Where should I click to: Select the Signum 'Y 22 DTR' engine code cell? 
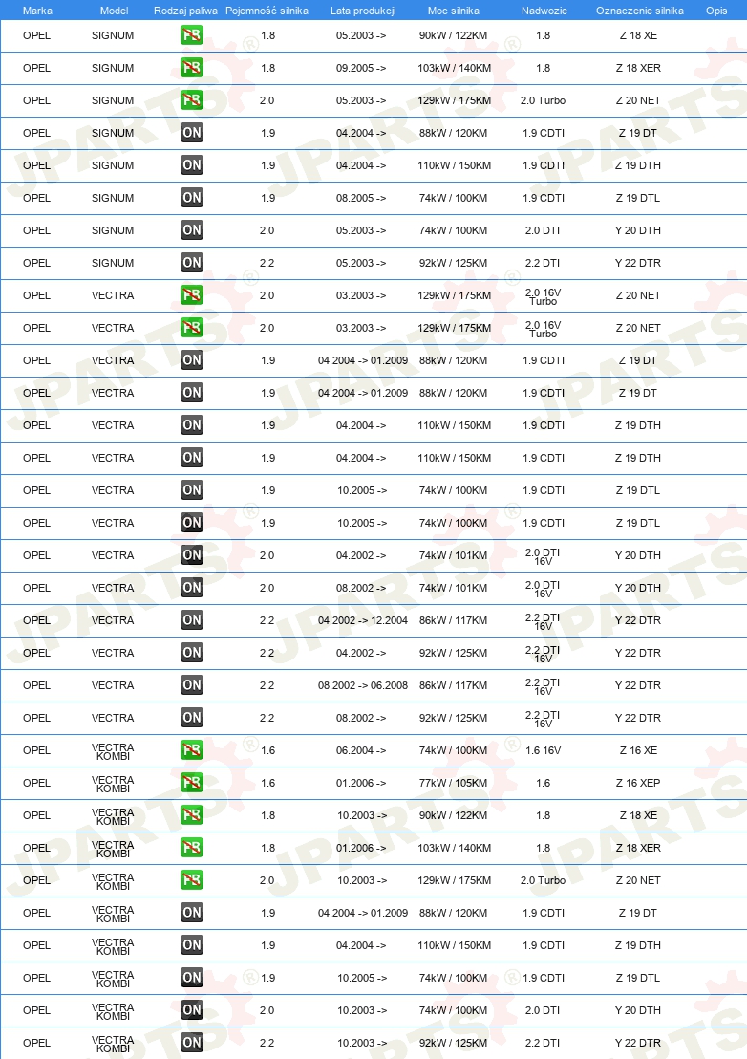click(638, 263)
